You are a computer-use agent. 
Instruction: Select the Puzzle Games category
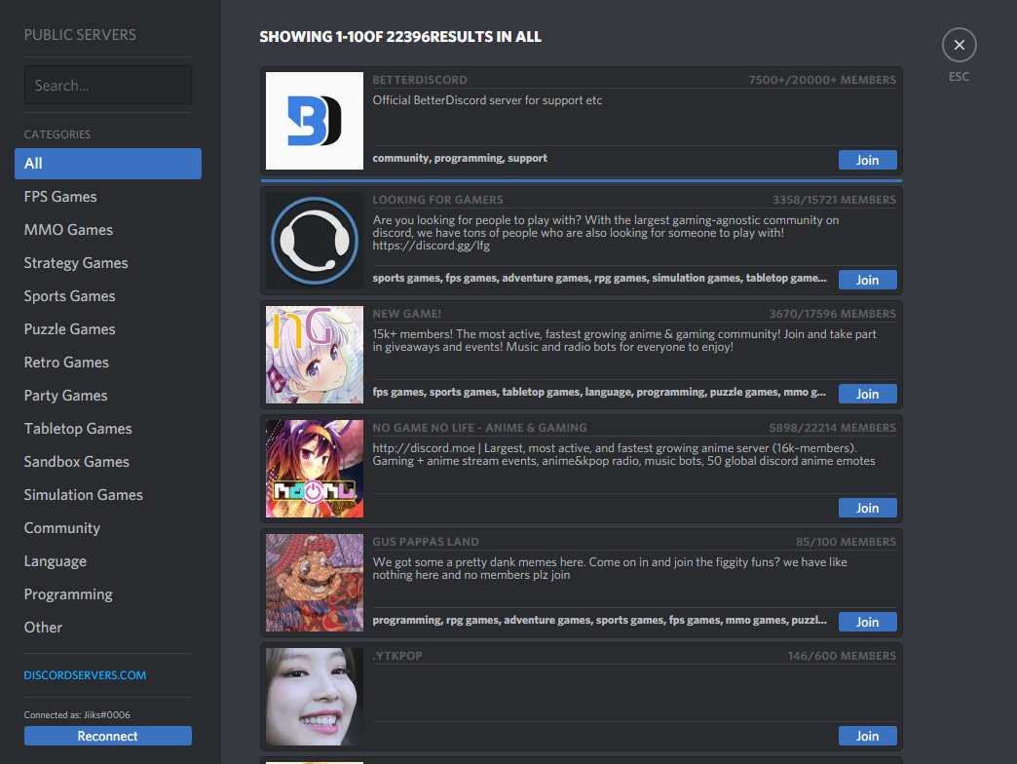[x=108, y=328]
